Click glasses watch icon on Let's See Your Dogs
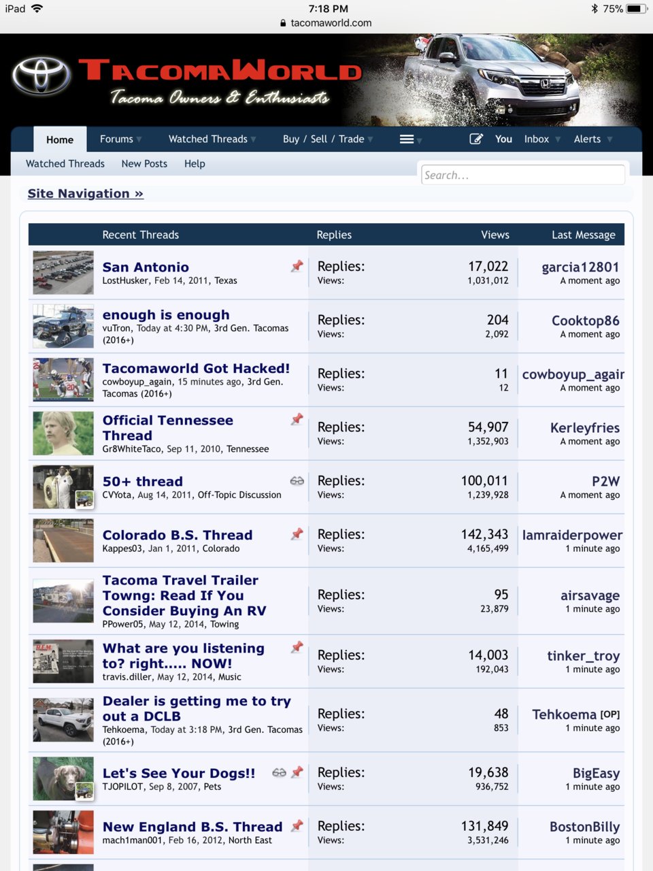 279,772
